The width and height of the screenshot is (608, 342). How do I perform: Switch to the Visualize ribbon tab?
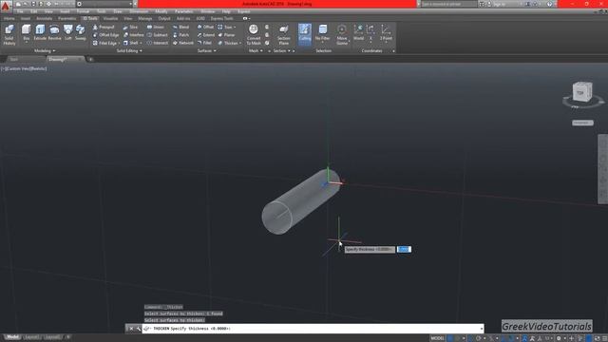[110, 18]
